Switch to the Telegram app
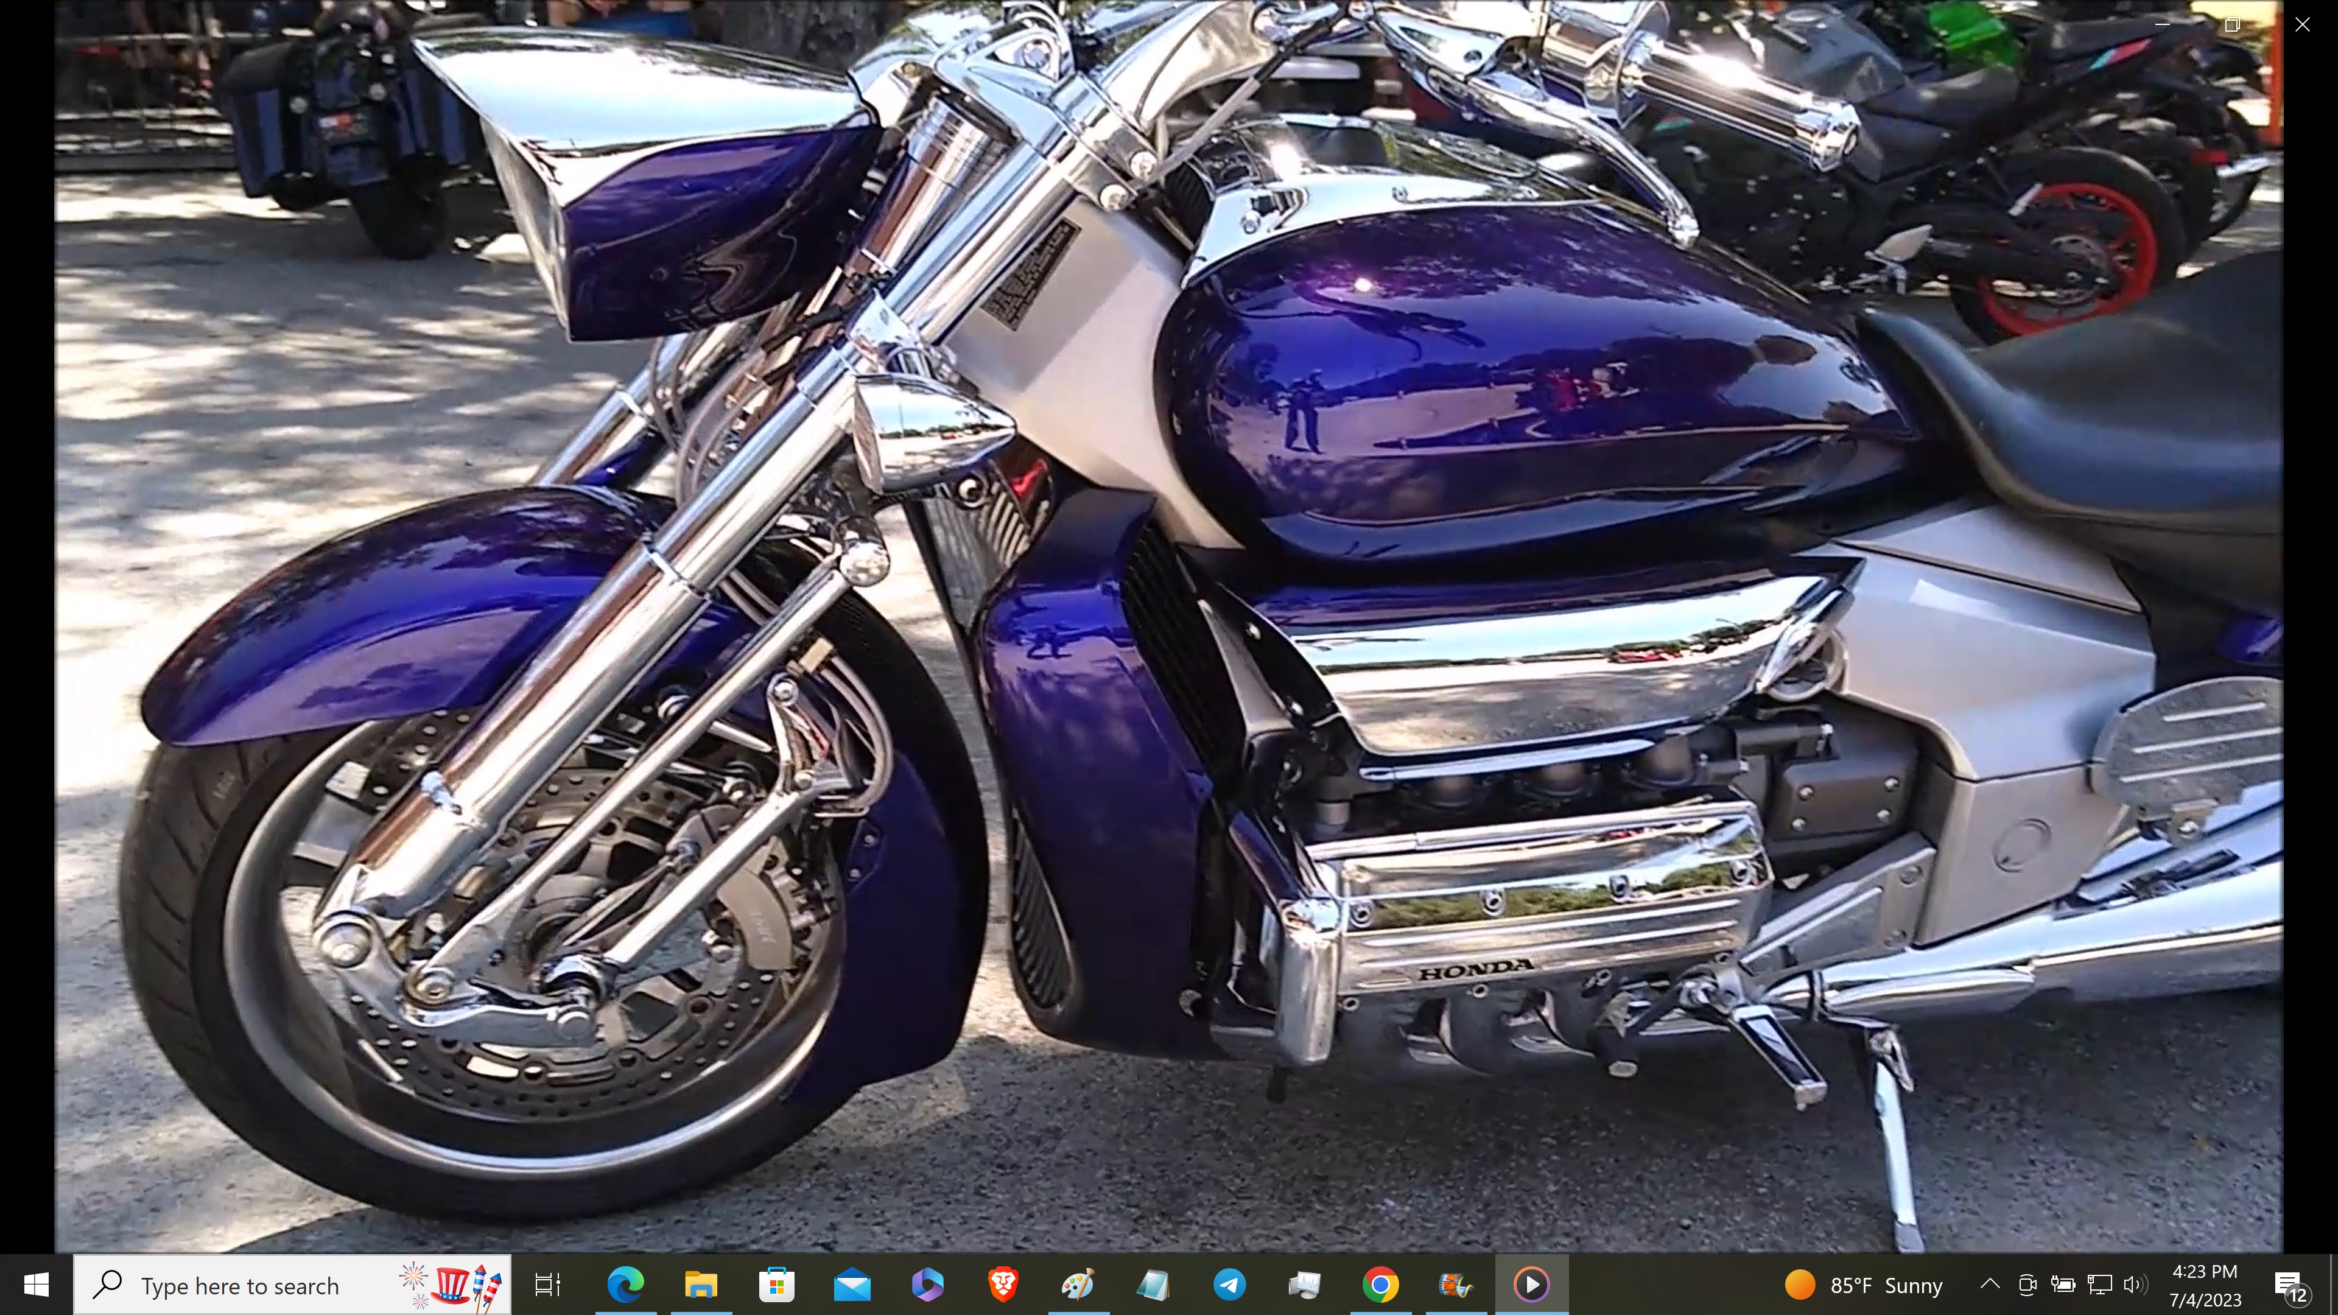Screen dimensions: 2338x1315 point(1229,1284)
